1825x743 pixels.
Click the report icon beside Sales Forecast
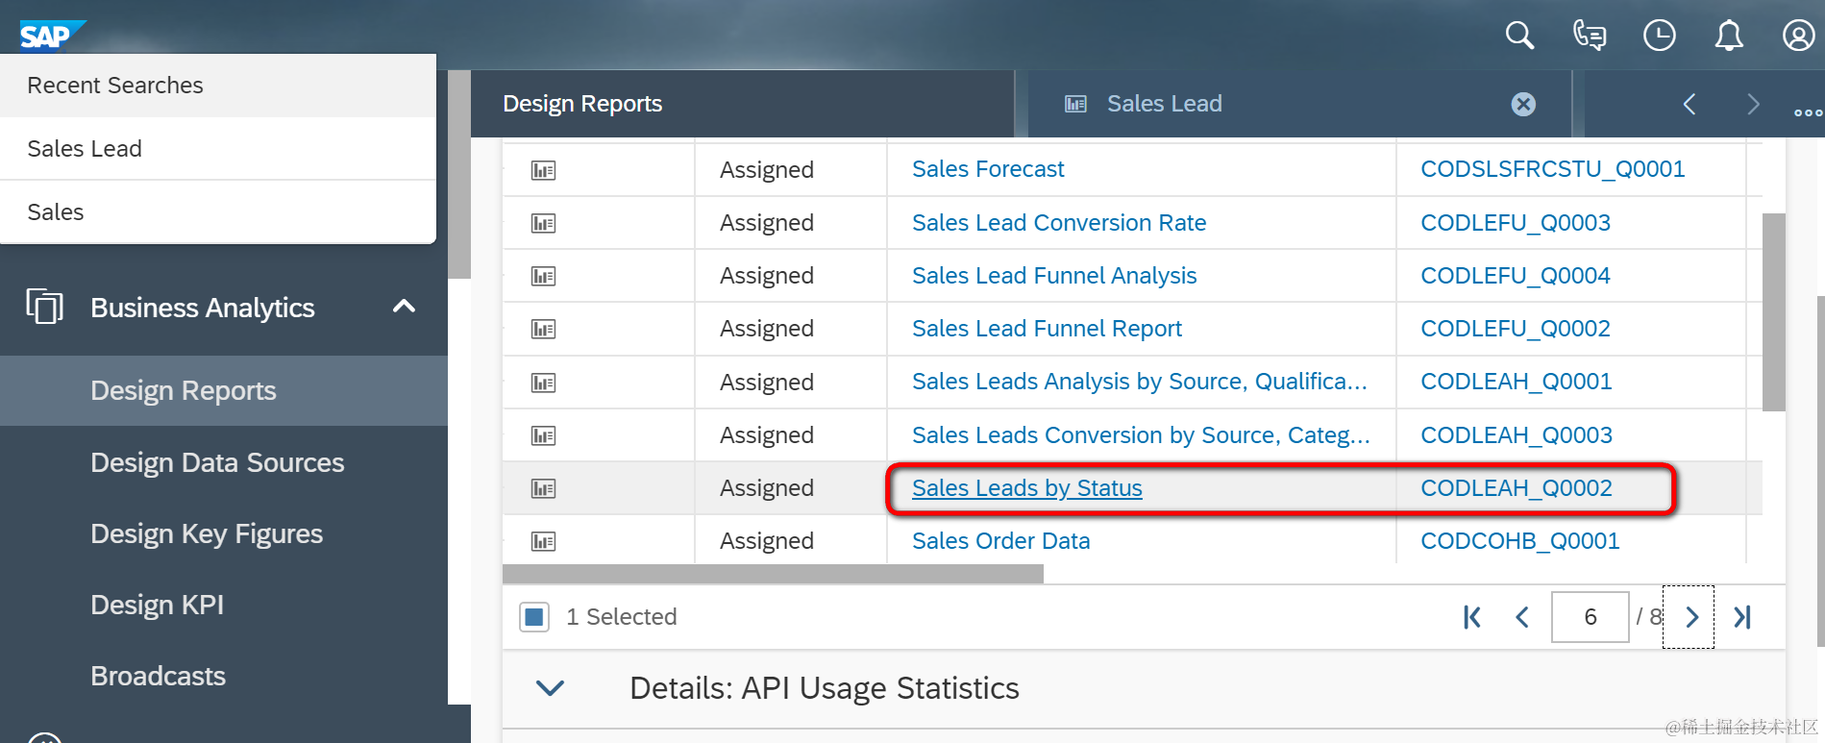(x=543, y=170)
